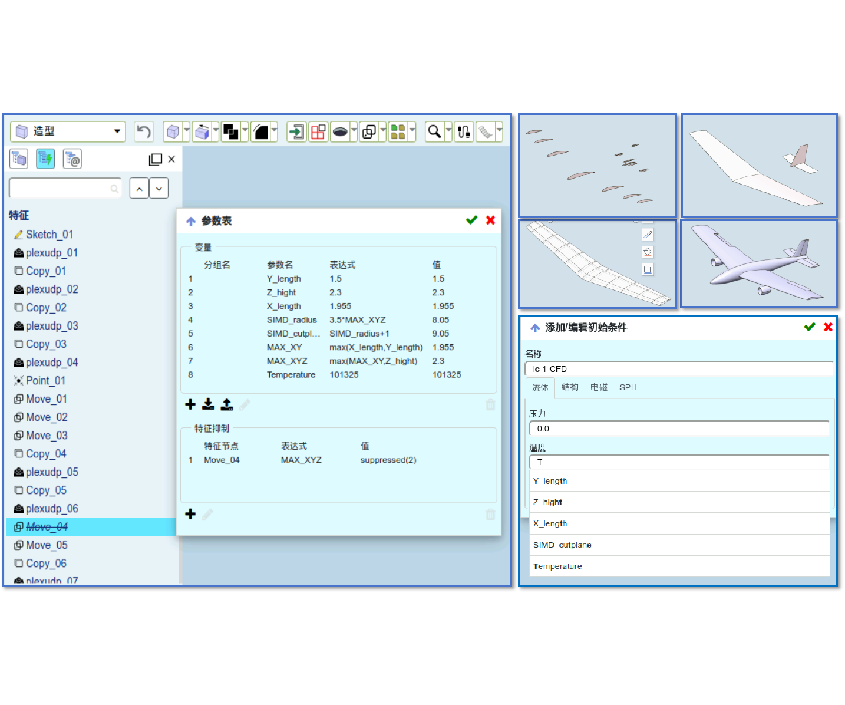The height and width of the screenshot is (705, 845).
Task: Click the 压力 pressure input field
Action: 679,429
